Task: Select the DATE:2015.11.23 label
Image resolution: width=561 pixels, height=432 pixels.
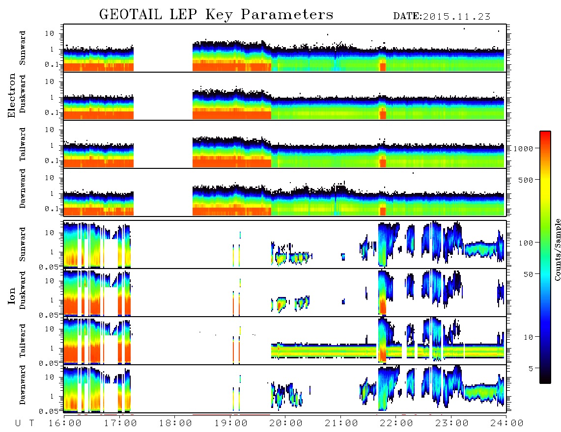Action: pos(442,17)
